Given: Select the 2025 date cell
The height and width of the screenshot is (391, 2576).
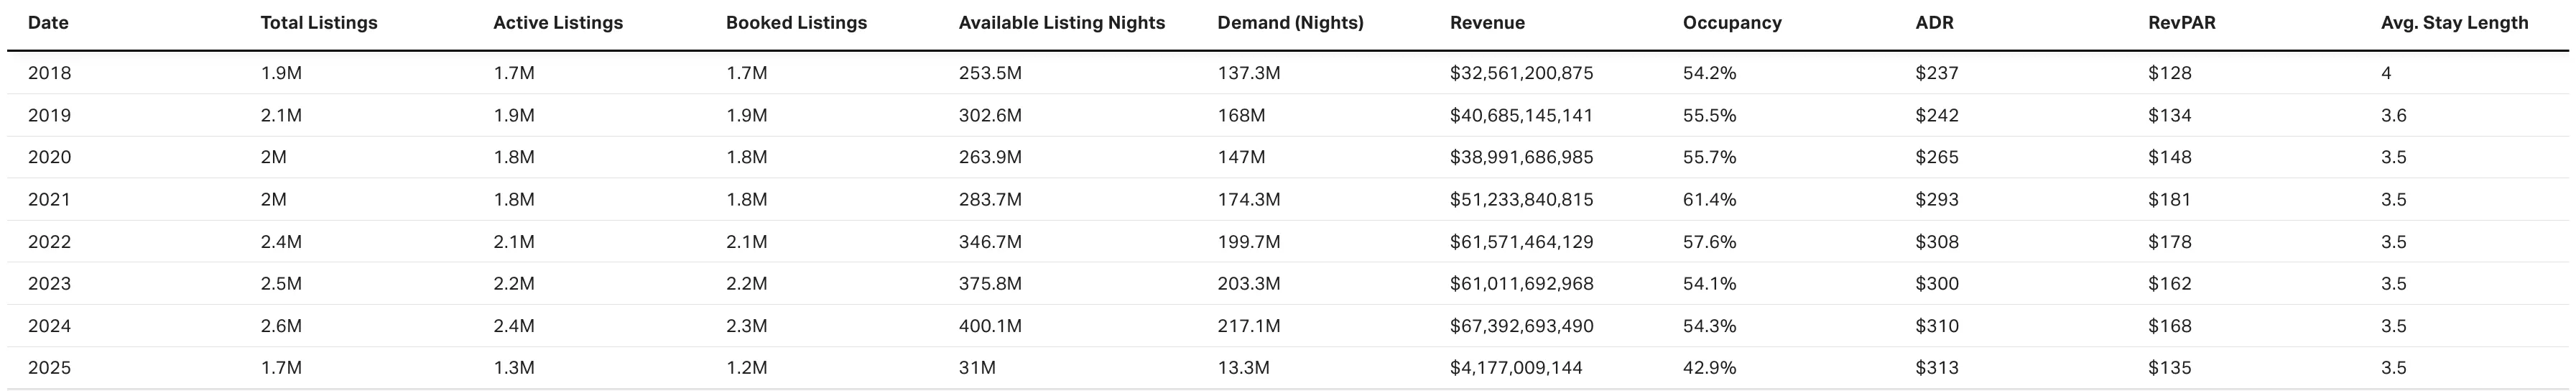Looking at the screenshot, I should (x=49, y=368).
